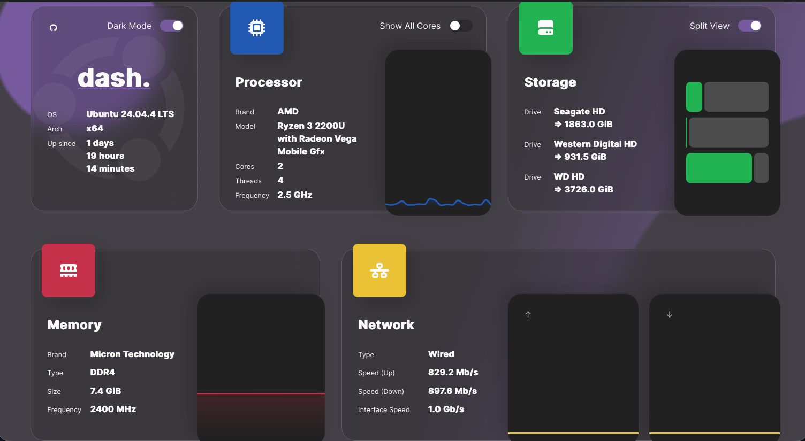Click the yellow Network icon
Image resolution: width=805 pixels, height=441 pixels.
pyautogui.click(x=379, y=270)
